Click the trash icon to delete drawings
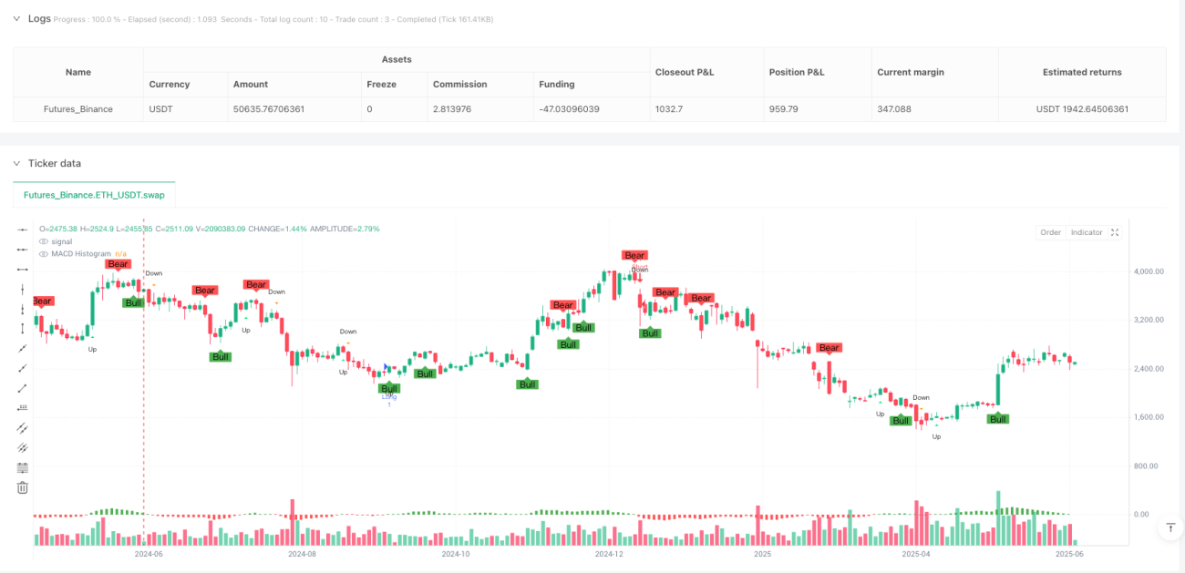The image size is (1185, 573). pos(23,487)
